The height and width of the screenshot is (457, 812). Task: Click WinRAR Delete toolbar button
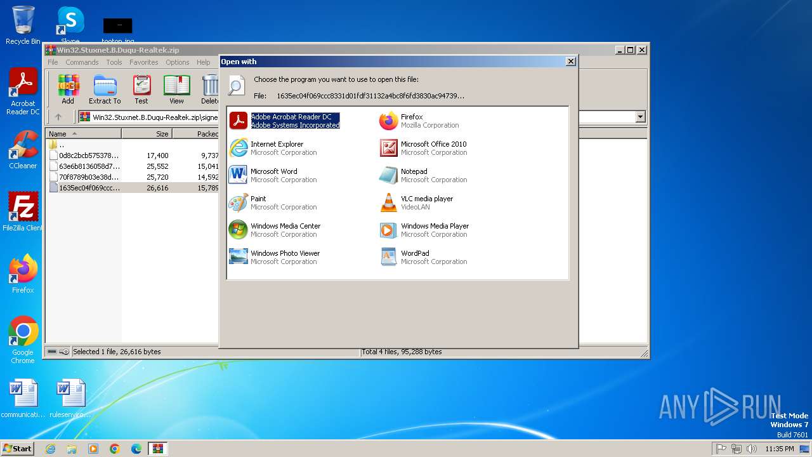click(209, 89)
